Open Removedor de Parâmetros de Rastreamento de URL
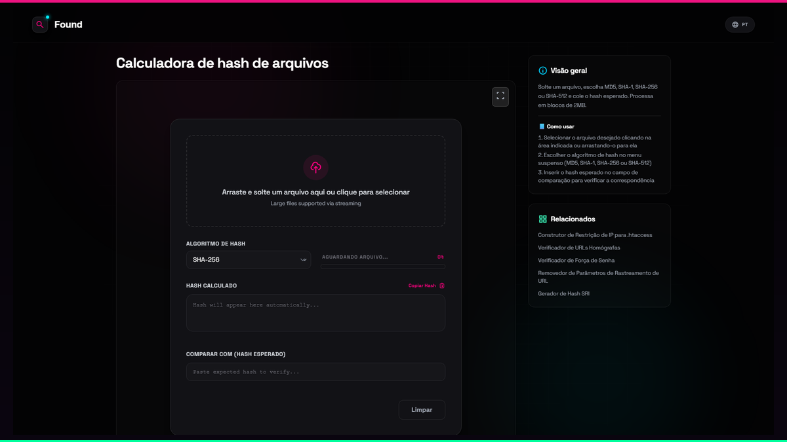Viewport: 787px width, 442px height. (598, 276)
